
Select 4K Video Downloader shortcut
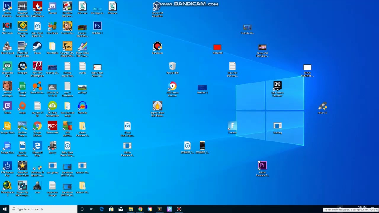52,109
